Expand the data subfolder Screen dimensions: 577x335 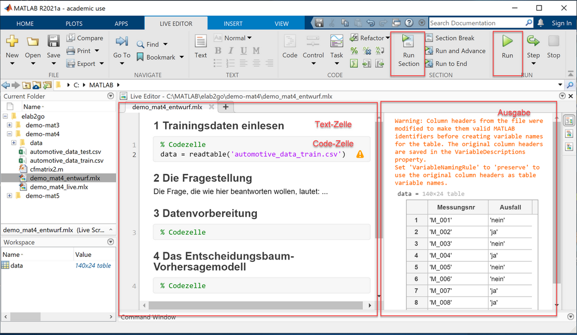click(x=14, y=143)
